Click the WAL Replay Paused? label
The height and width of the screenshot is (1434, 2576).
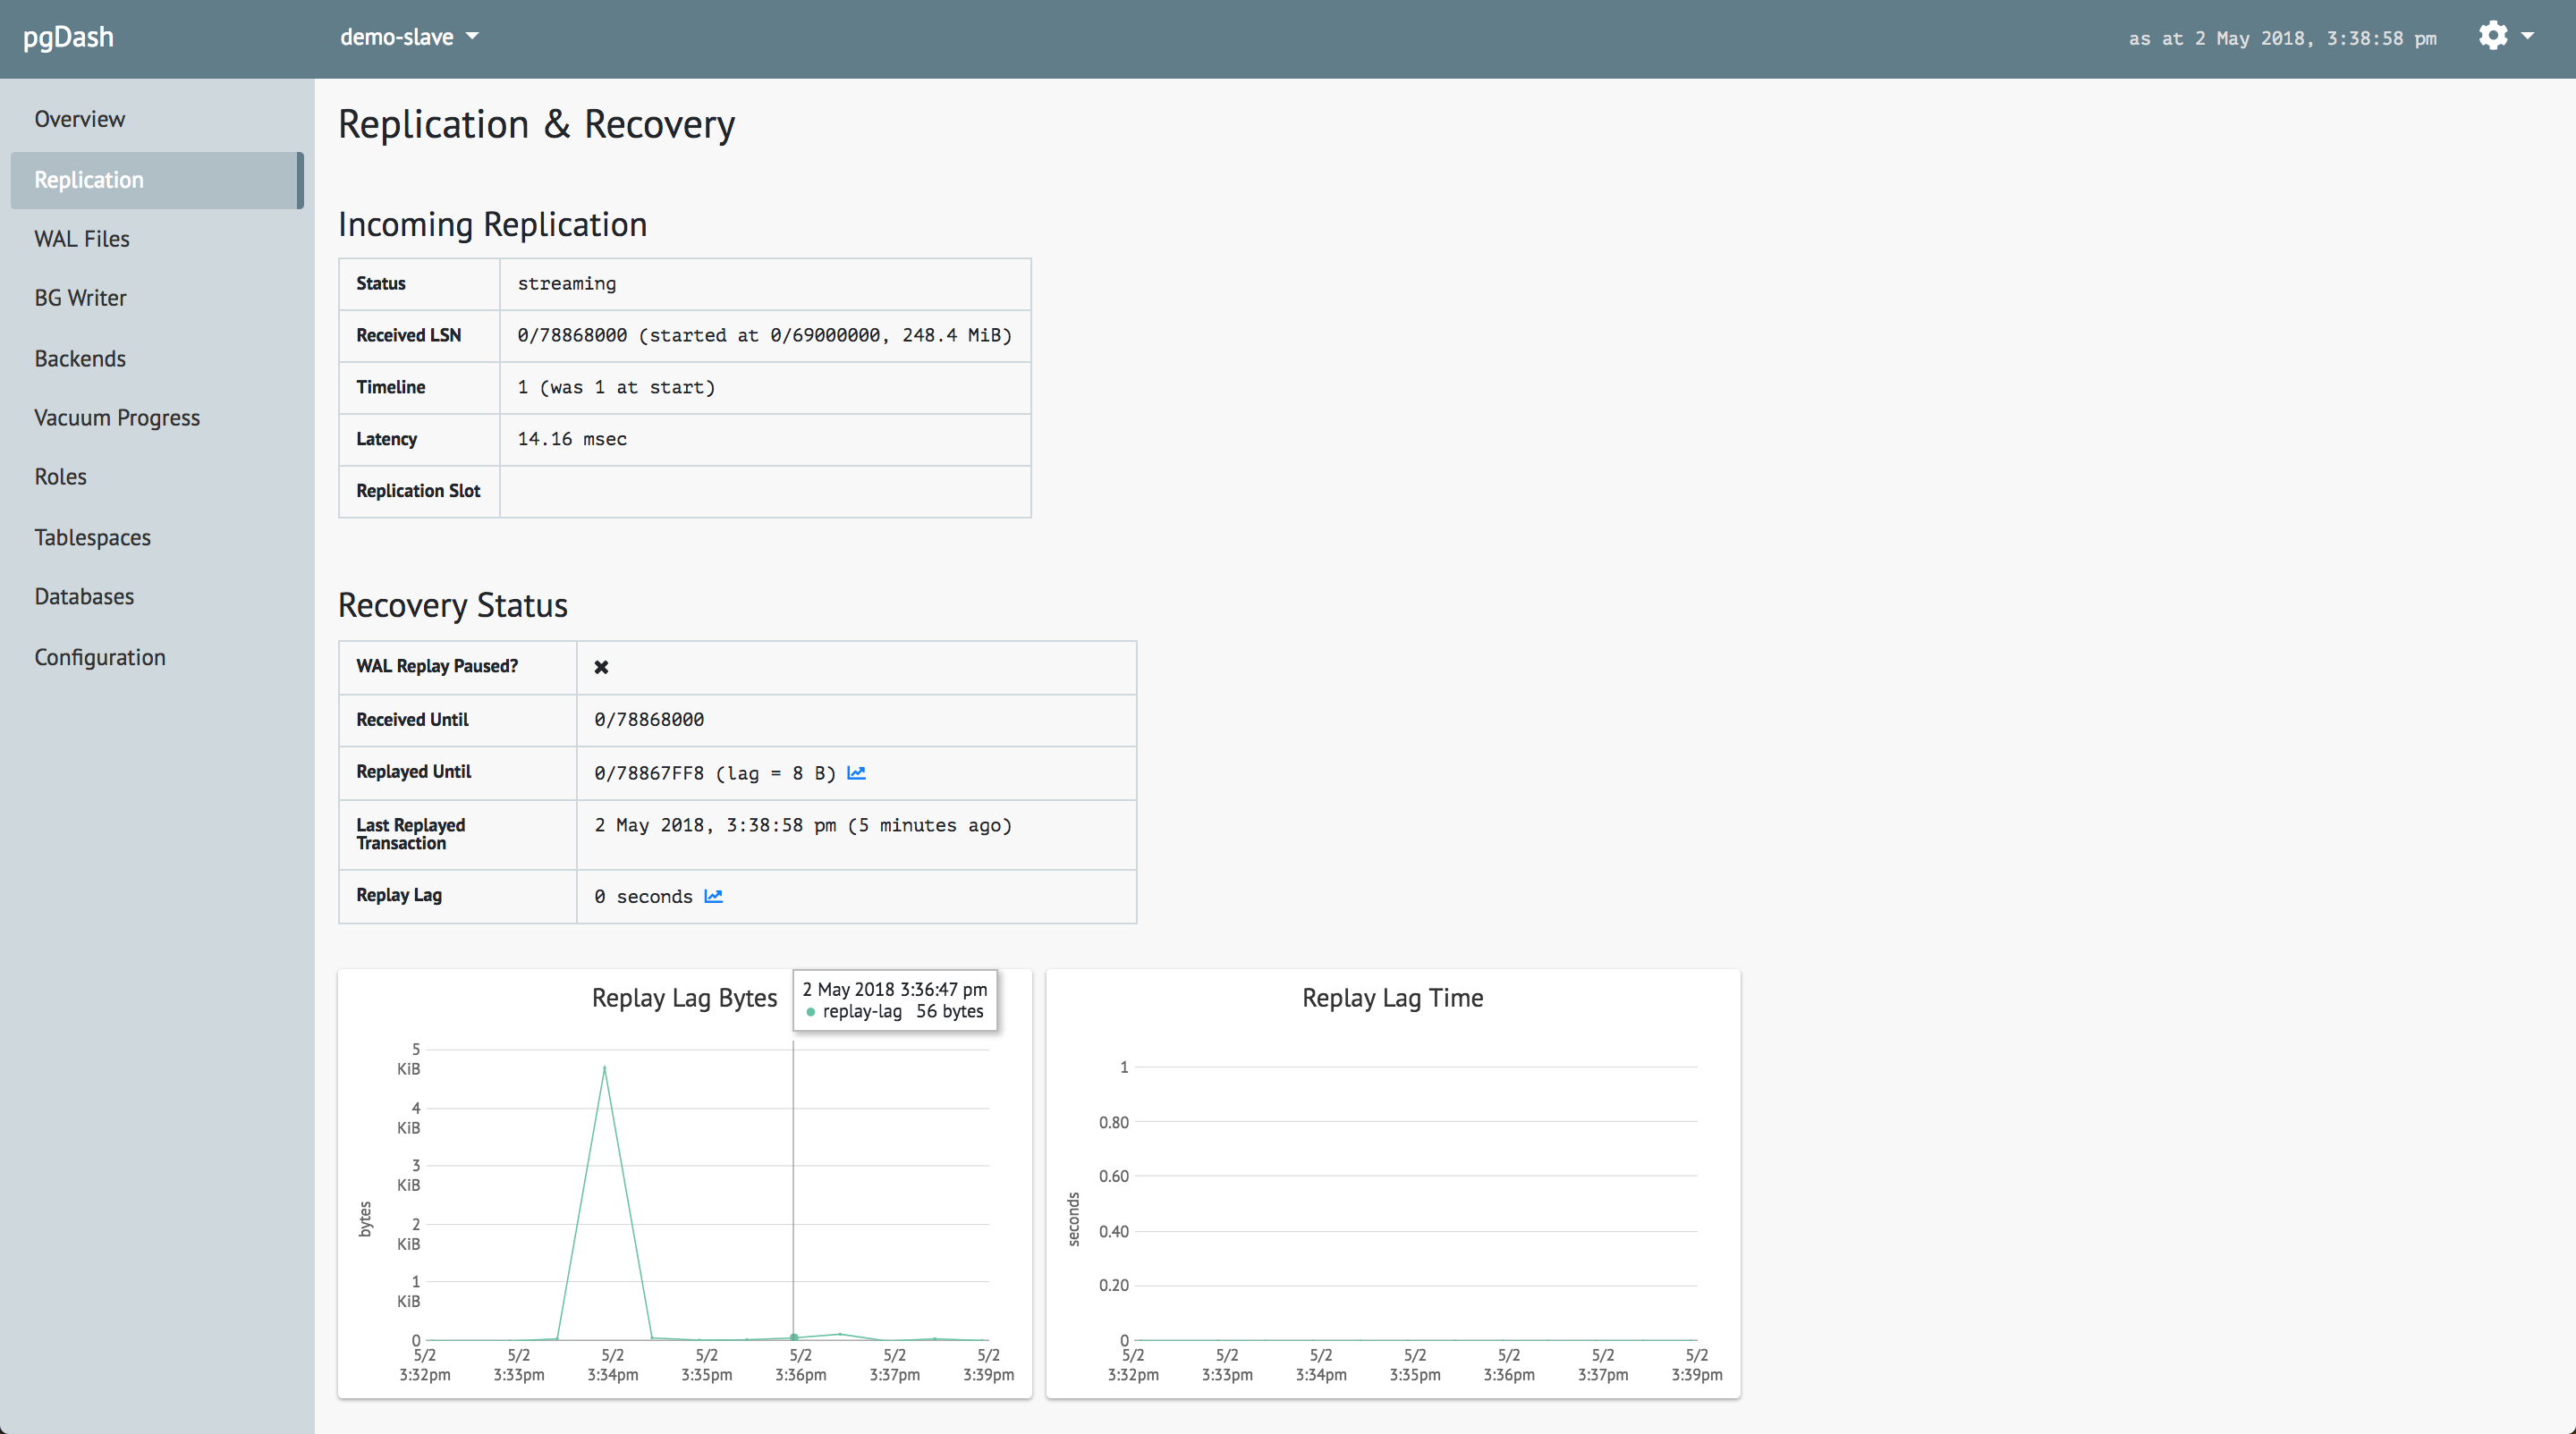pos(437,667)
